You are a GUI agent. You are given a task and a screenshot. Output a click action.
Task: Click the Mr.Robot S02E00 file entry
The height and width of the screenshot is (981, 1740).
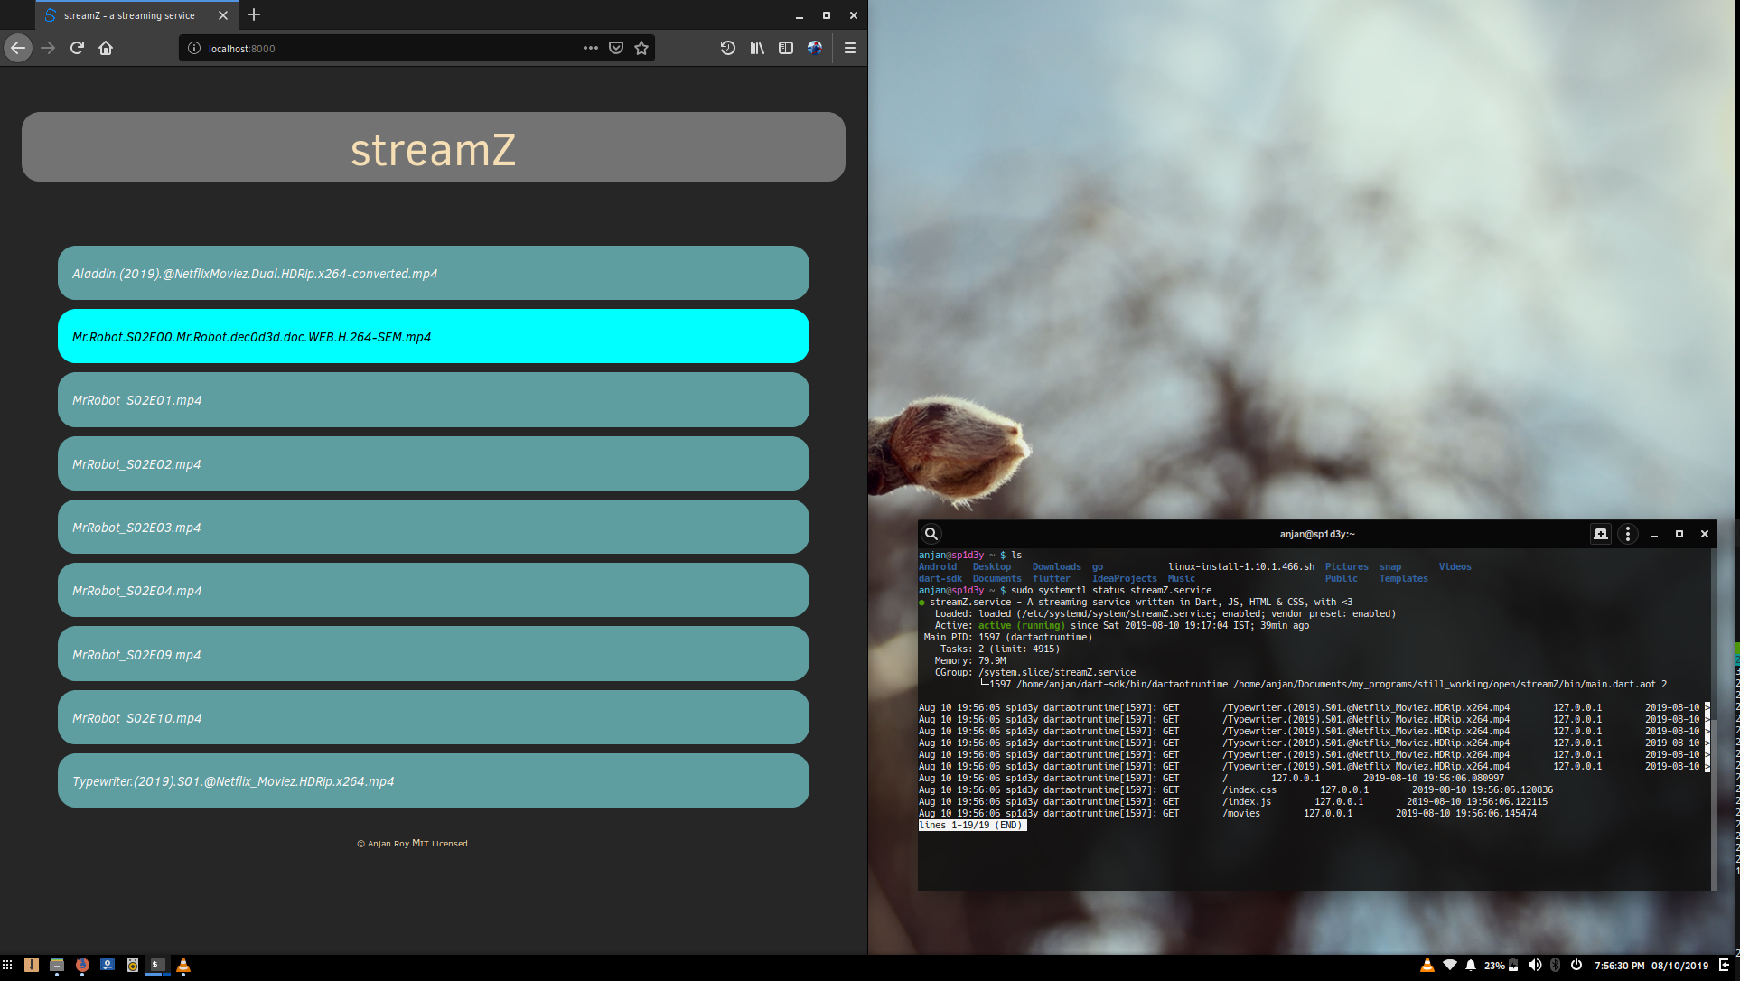(432, 336)
